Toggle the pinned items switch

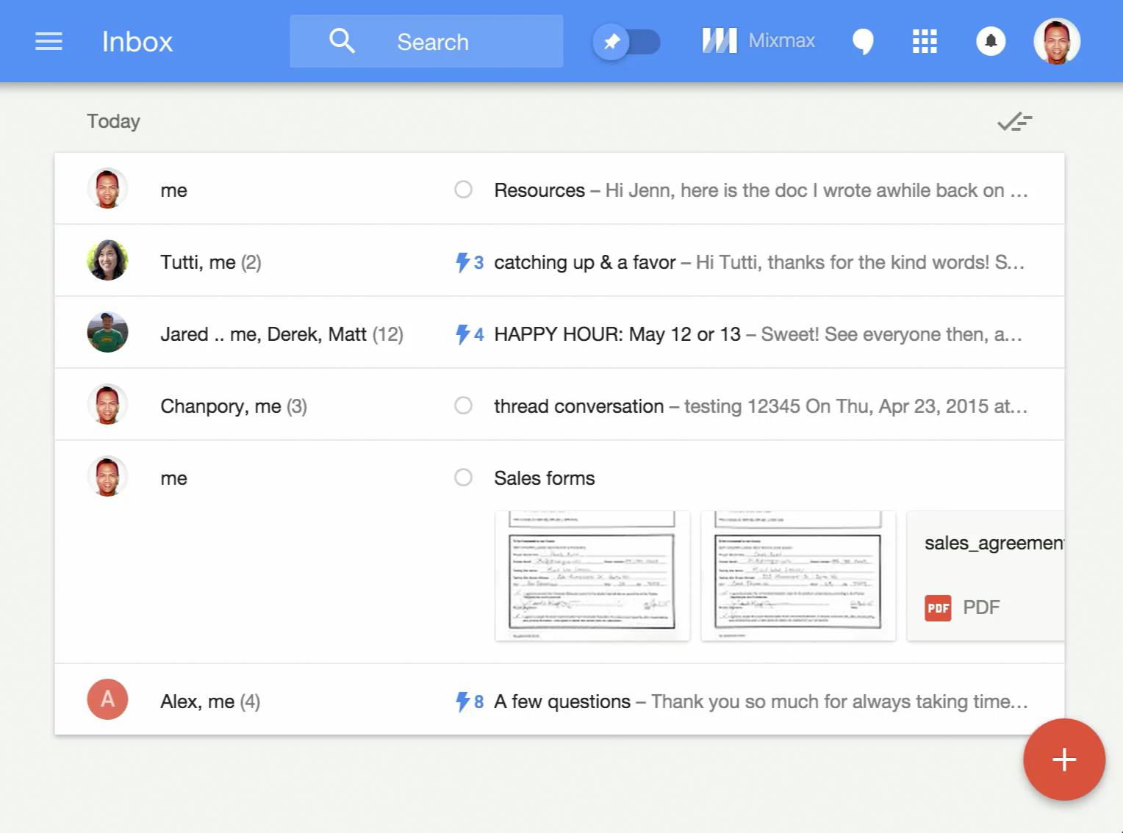[x=627, y=42]
